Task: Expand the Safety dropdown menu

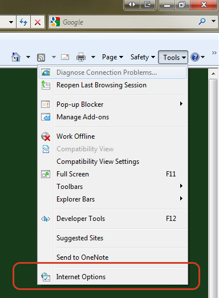Action: tap(143, 57)
